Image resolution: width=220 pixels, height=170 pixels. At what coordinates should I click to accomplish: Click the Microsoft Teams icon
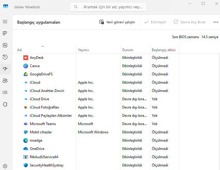26,124
